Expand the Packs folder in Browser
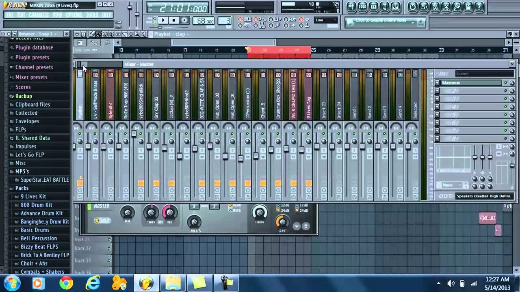The height and width of the screenshot is (292, 520). [22, 188]
